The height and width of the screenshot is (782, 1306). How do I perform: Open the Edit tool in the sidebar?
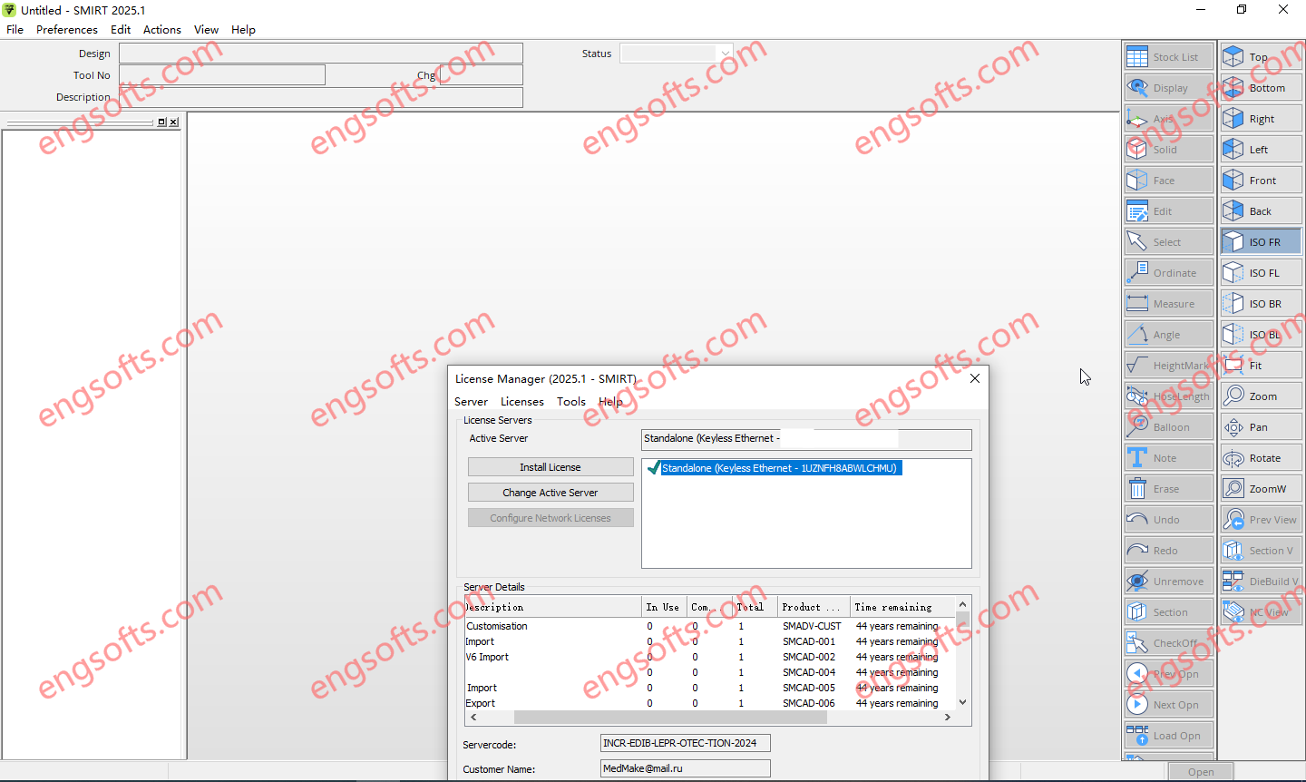coord(1168,211)
